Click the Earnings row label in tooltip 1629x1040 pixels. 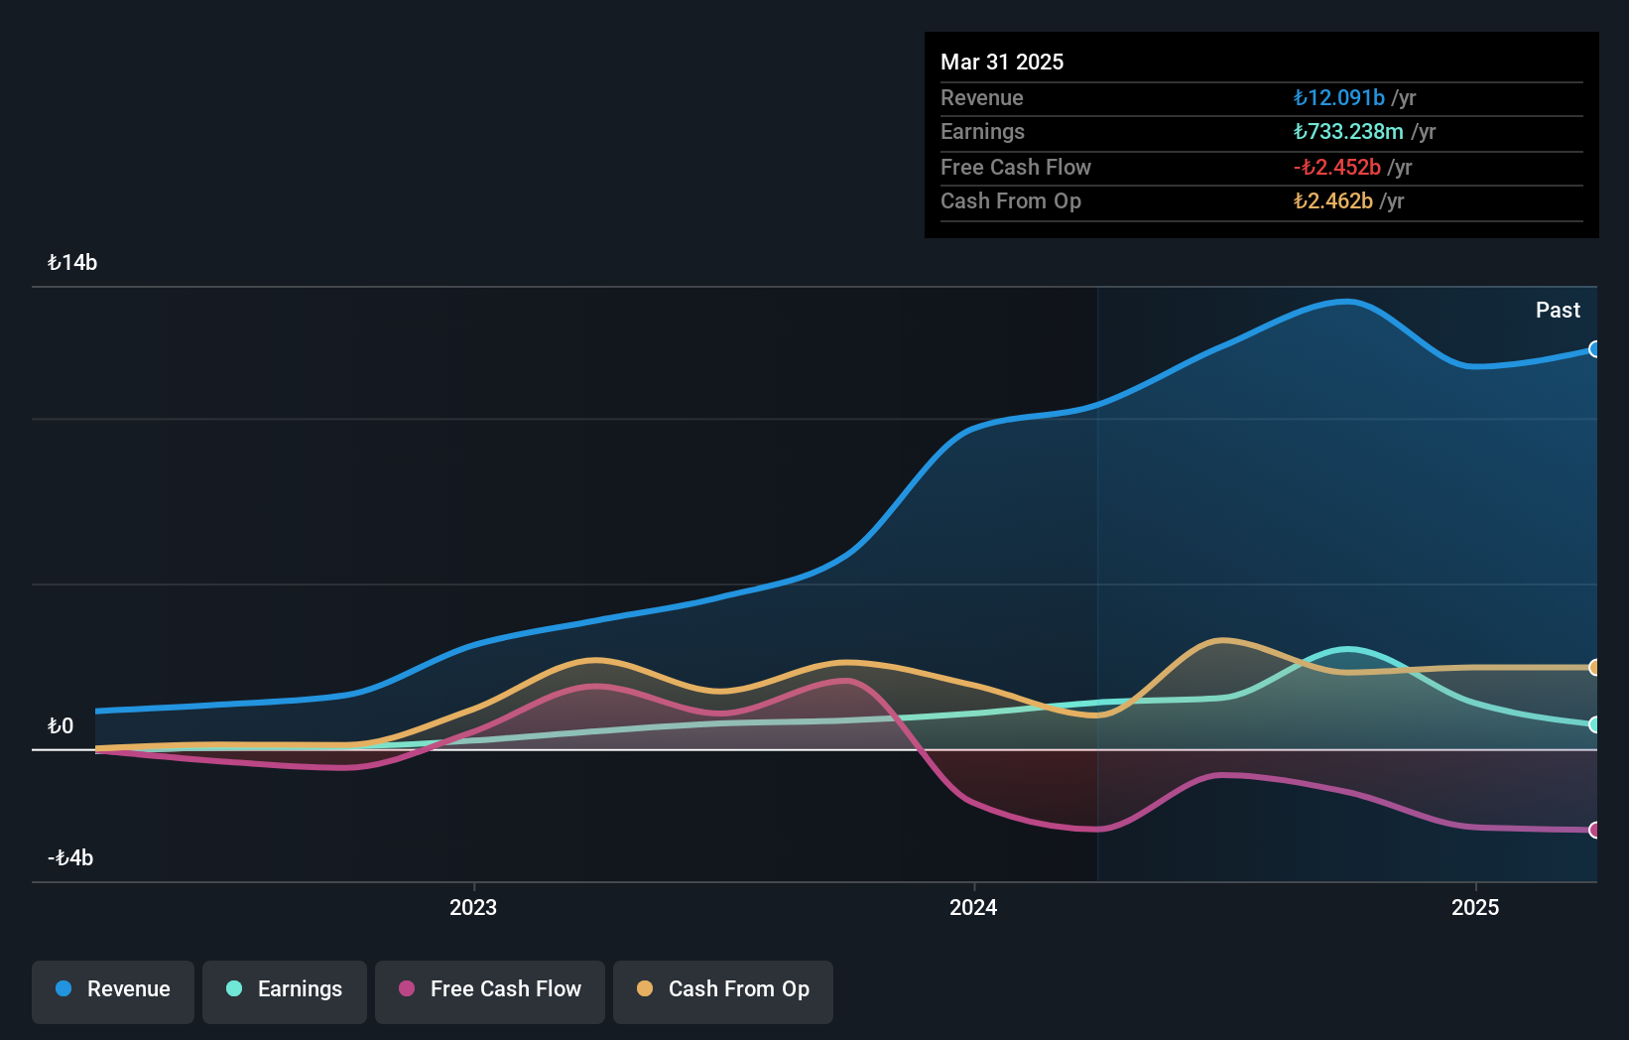982,132
